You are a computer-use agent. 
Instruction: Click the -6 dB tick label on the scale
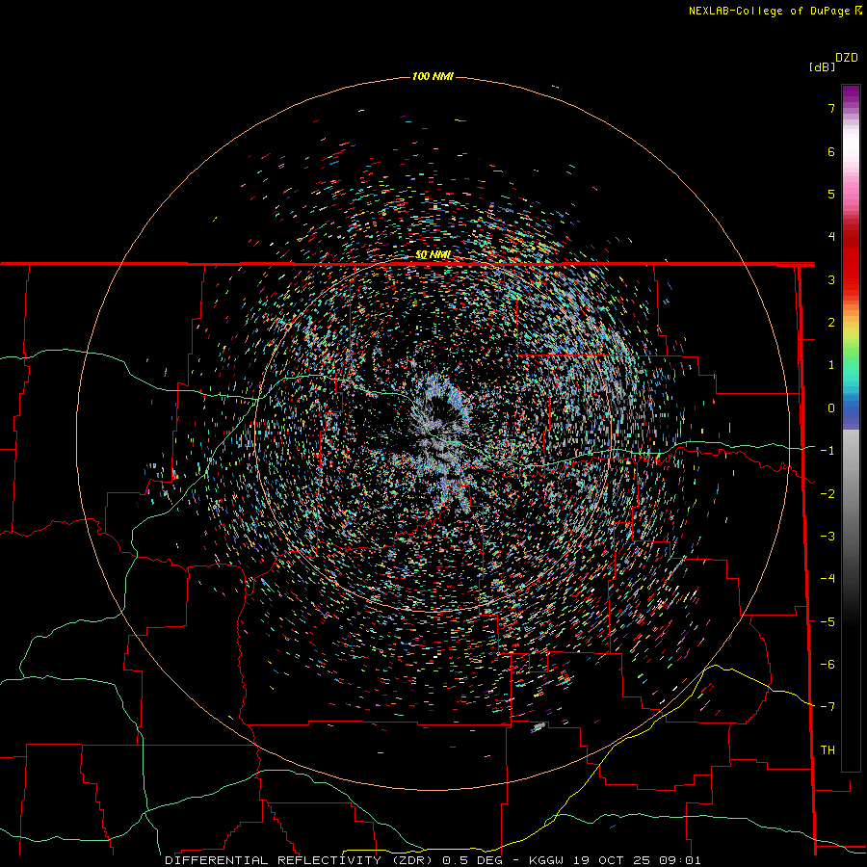[x=828, y=665]
